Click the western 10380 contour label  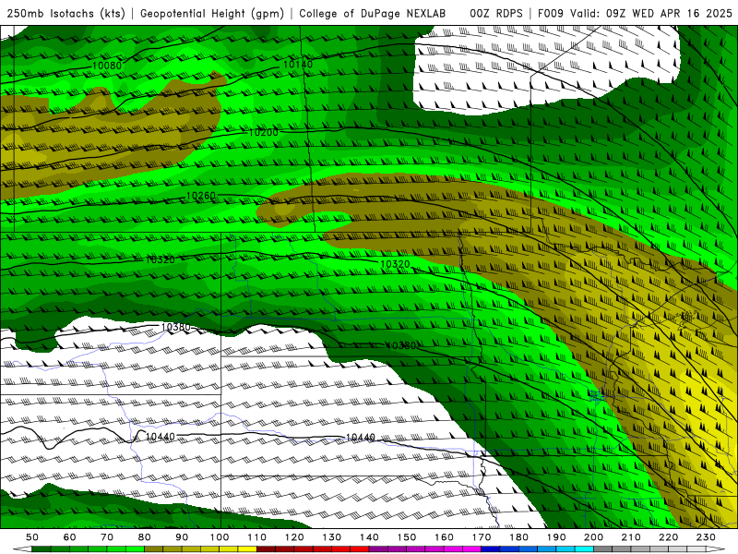tap(175, 327)
